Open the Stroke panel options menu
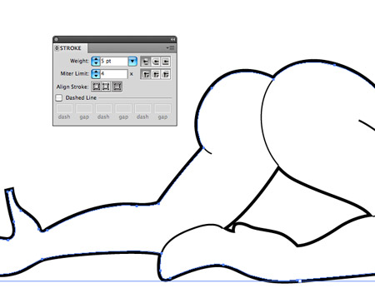Screen dimensions: 375x308 tap(171, 48)
